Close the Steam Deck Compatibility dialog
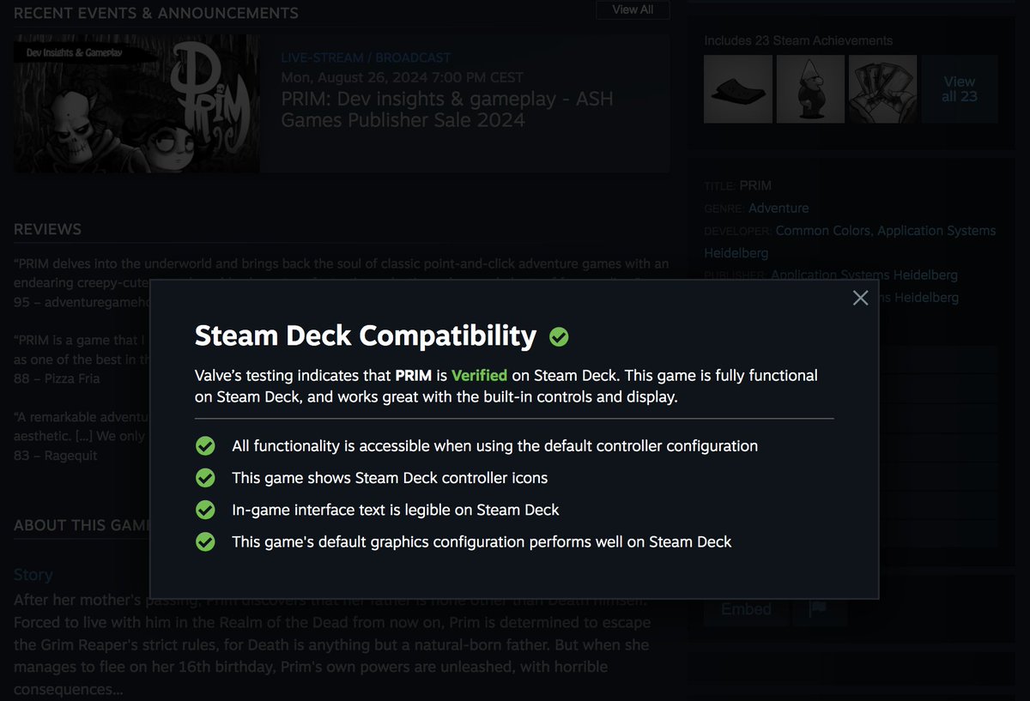This screenshot has width=1030, height=701. [x=860, y=298]
